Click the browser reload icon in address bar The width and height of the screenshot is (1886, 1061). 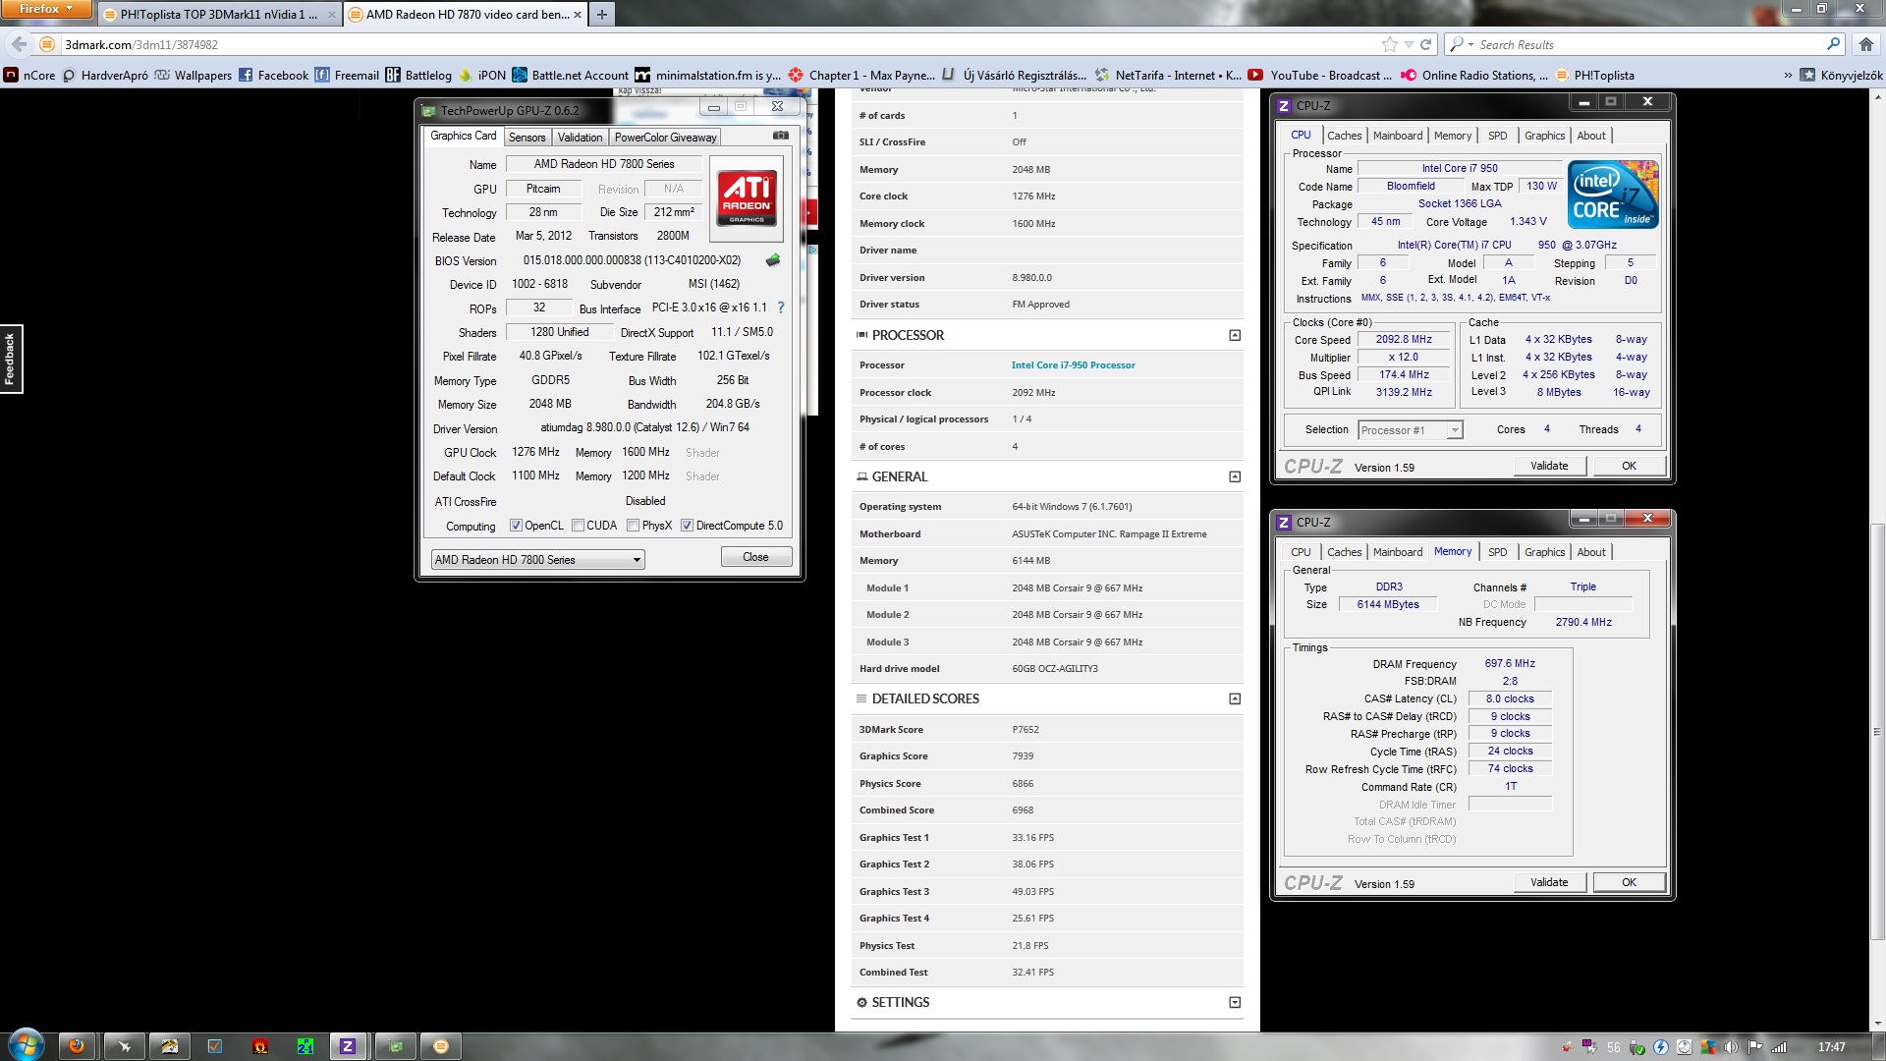1425,44
